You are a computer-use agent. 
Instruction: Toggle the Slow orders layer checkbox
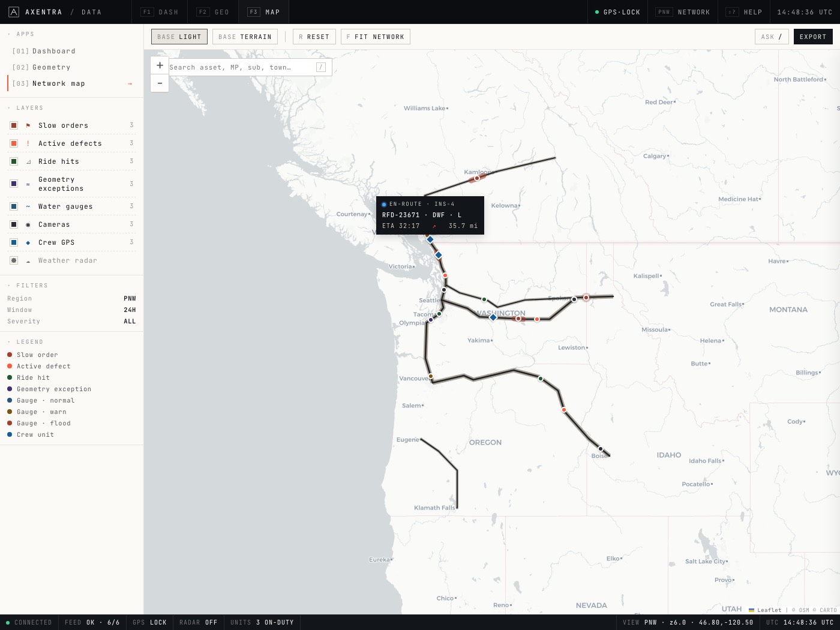[x=14, y=125]
